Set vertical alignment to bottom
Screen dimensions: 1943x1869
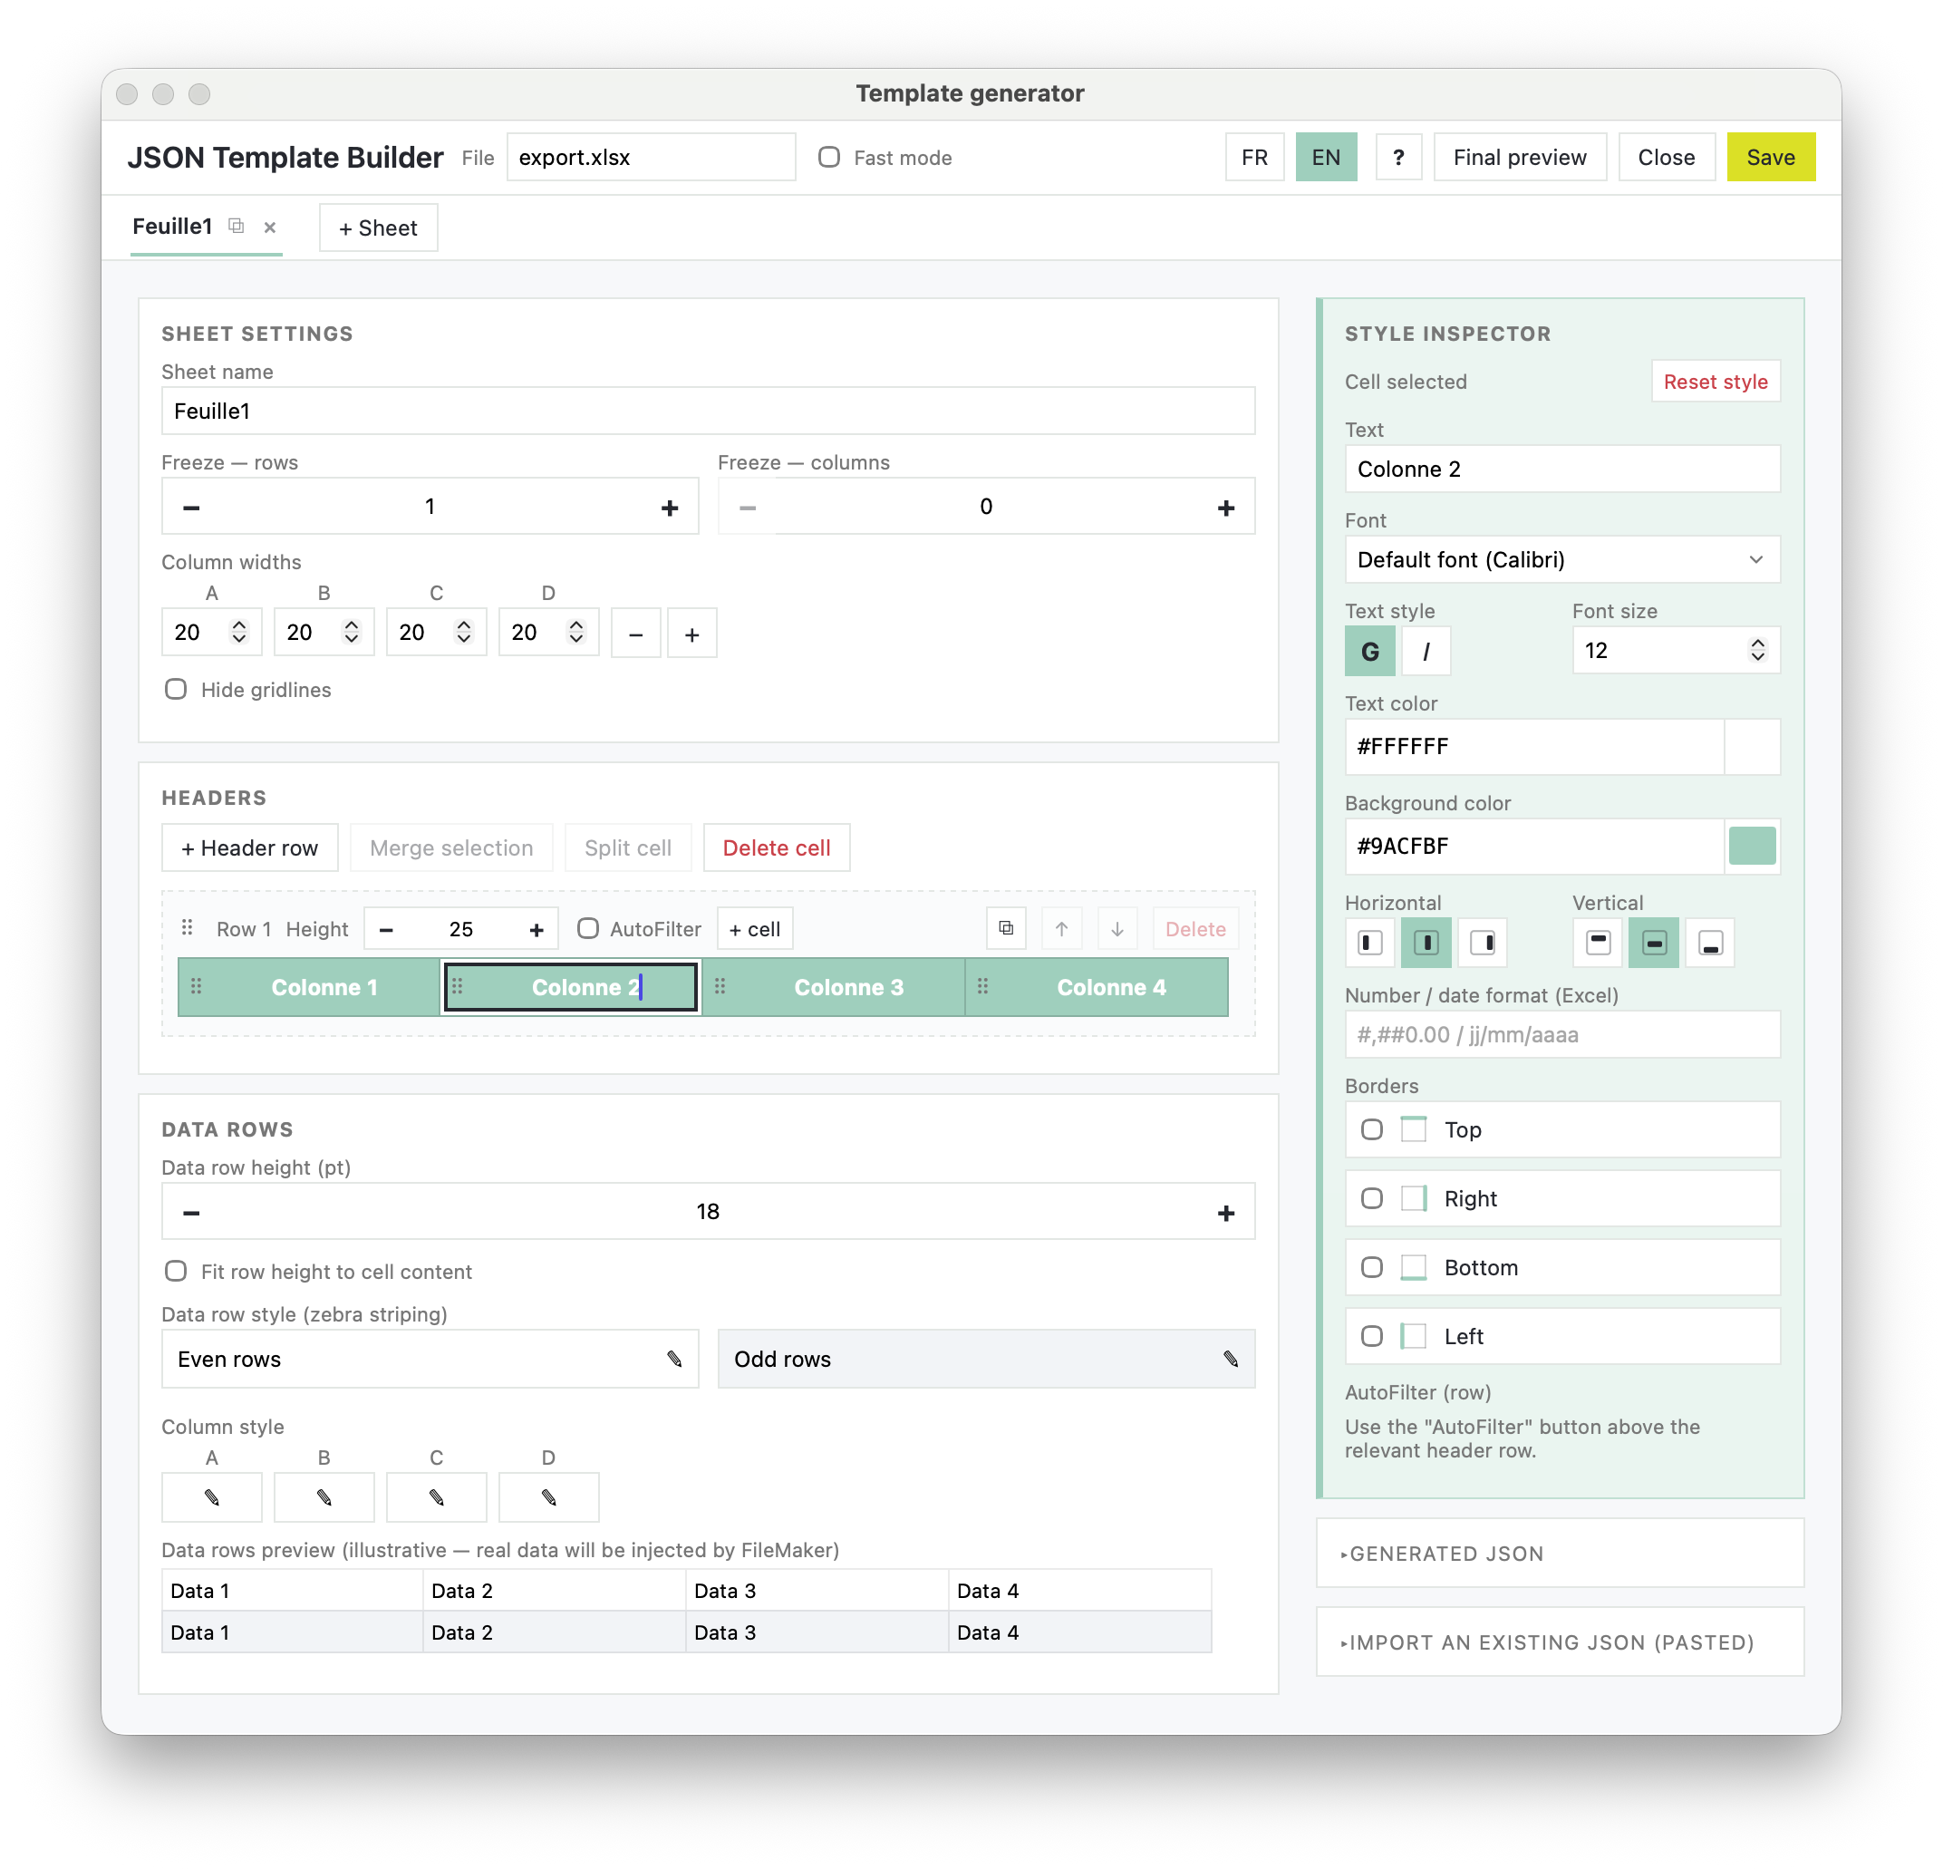(1711, 942)
